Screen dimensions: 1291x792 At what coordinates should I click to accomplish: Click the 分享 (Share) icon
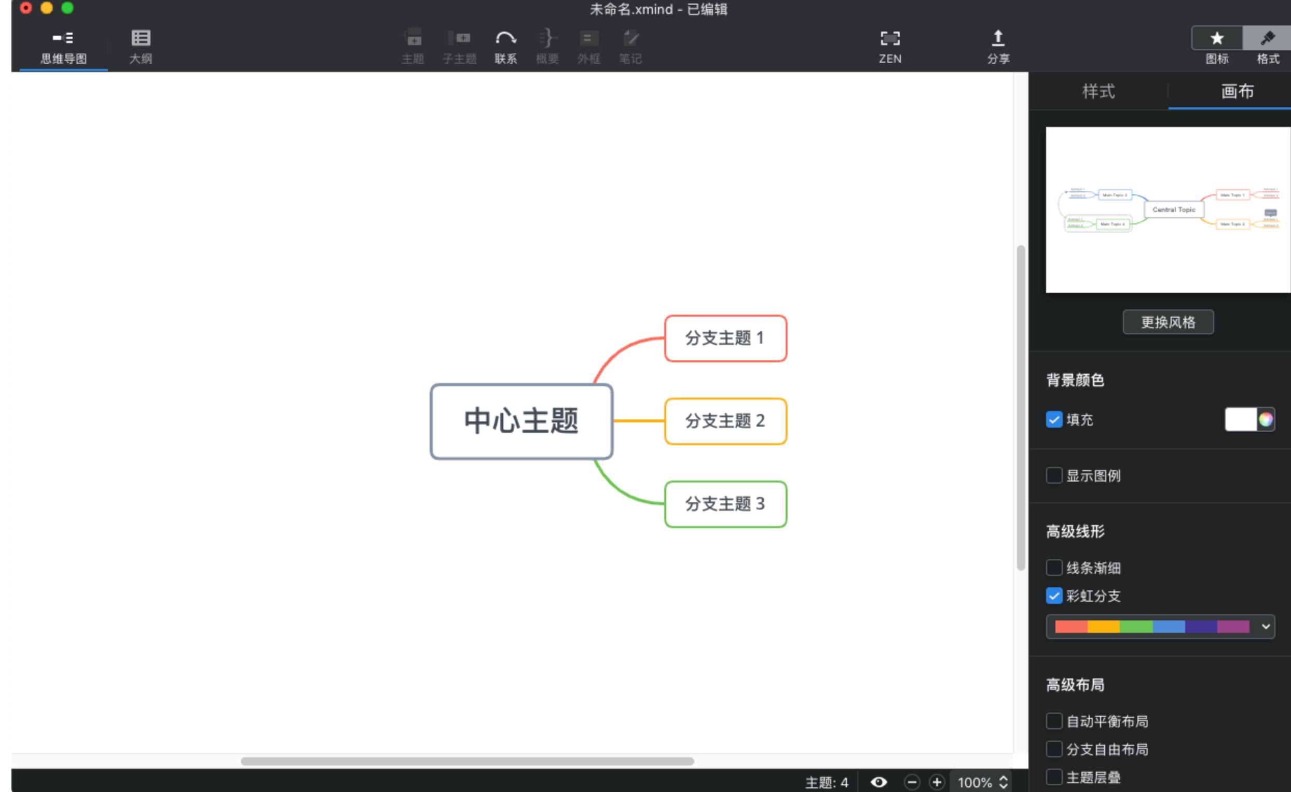pyautogui.click(x=998, y=46)
